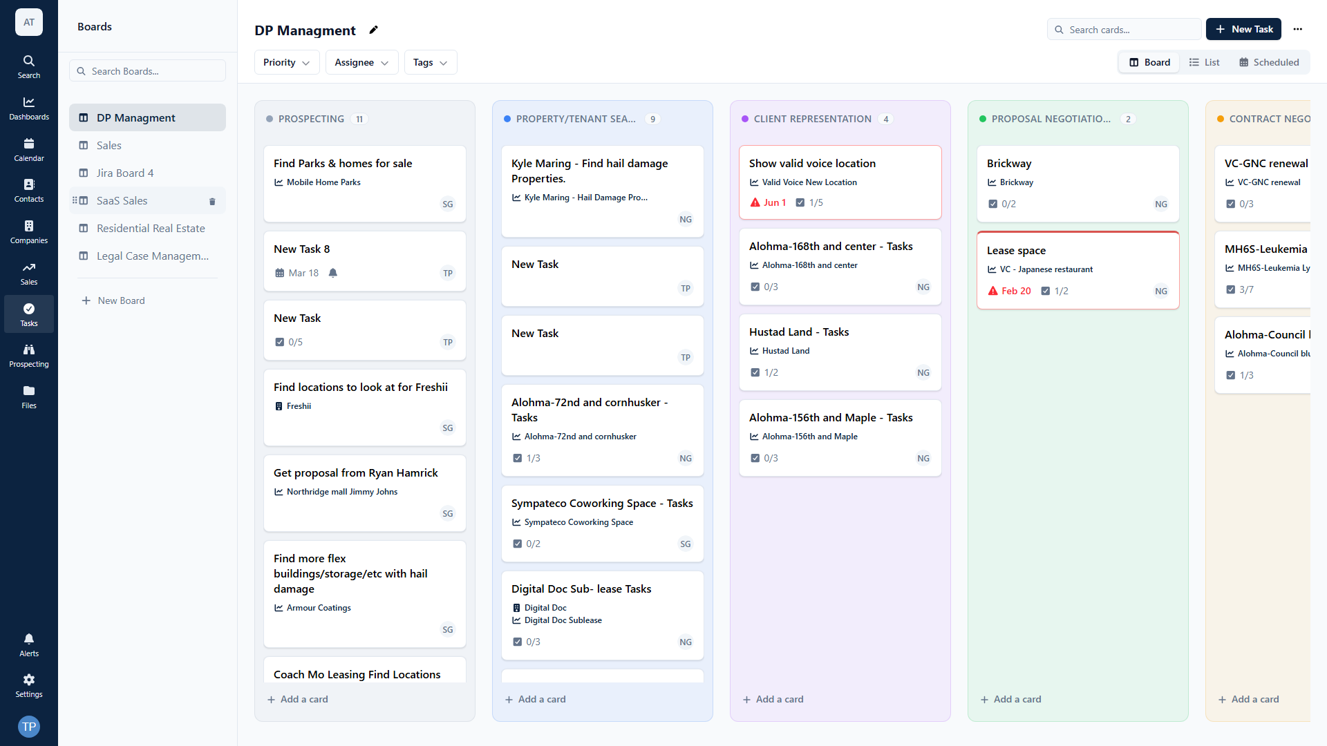
Task: Click checklist 0/5 on New Task card
Action: point(289,342)
